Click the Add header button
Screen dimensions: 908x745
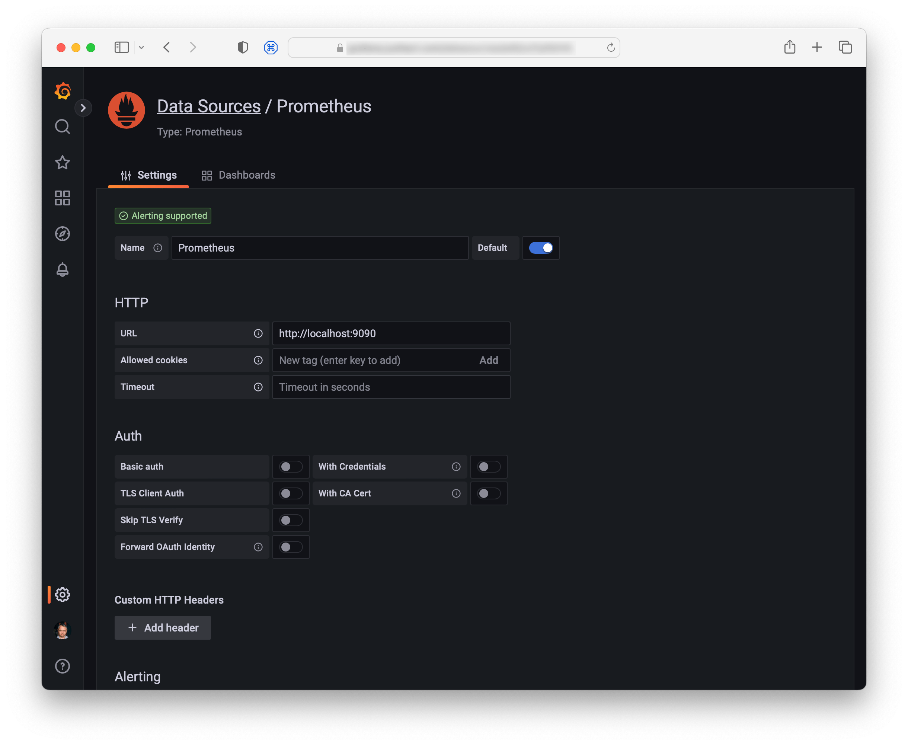163,627
